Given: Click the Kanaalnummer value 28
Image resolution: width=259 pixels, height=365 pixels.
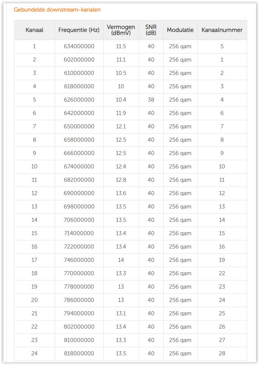Looking at the screenshot, I should (222, 354).
